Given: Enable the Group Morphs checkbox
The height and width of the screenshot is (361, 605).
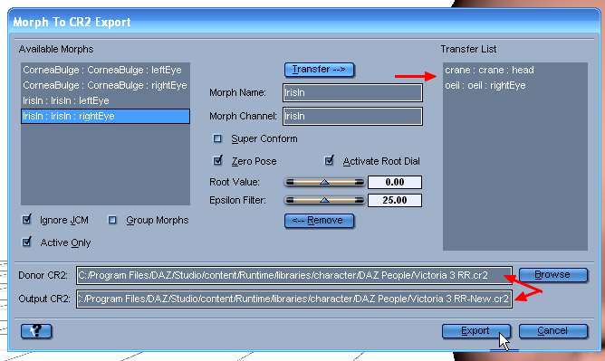Looking at the screenshot, I should pyautogui.click(x=112, y=220).
